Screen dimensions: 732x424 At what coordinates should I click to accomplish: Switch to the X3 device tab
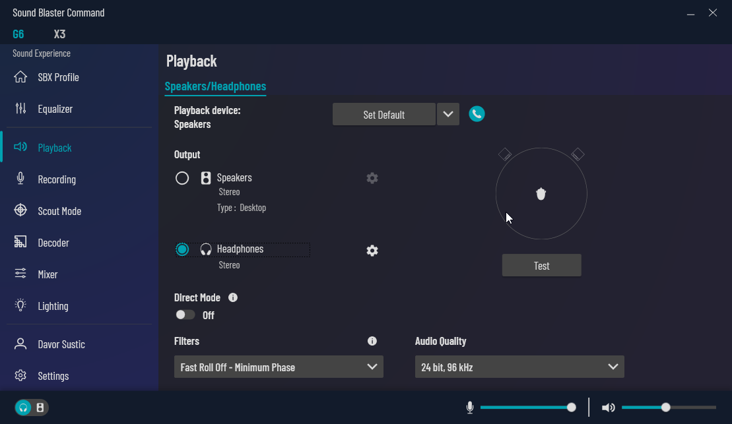tap(59, 34)
